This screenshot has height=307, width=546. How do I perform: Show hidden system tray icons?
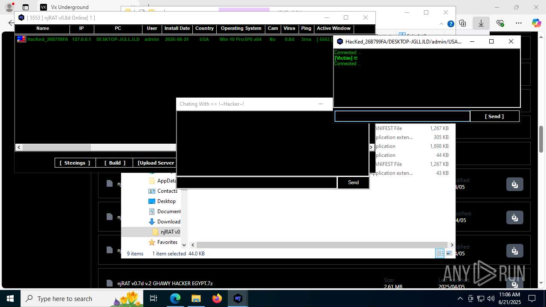pyautogui.click(x=460, y=298)
